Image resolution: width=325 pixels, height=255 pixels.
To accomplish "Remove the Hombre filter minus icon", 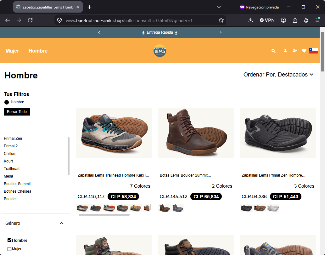I will pyautogui.click(x=7, y=102).
